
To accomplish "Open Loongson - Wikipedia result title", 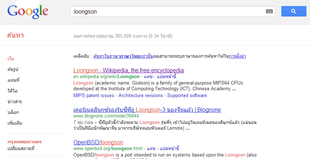I will (129, 70).
